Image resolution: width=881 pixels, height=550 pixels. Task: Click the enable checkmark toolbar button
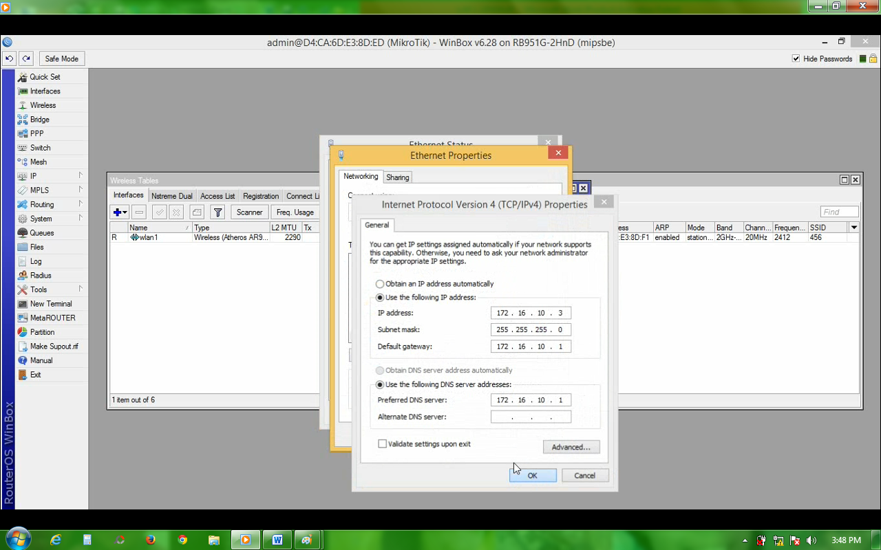coord(159,212)
